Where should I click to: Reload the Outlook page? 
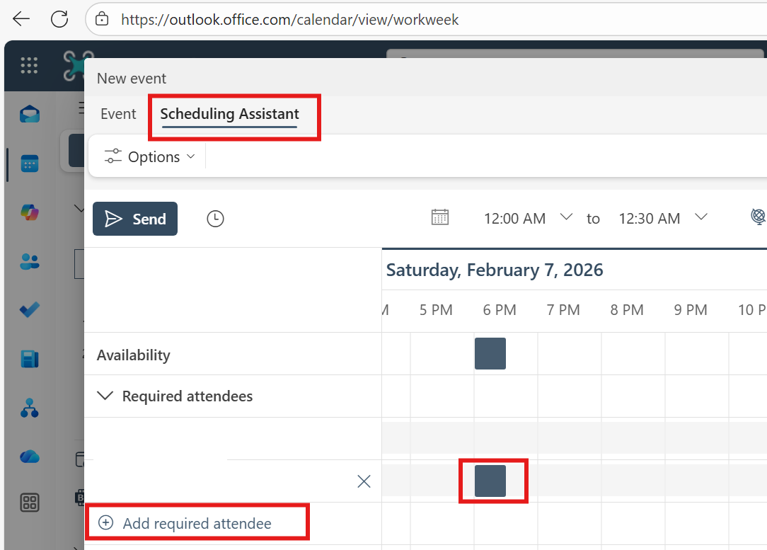(59, 19)
